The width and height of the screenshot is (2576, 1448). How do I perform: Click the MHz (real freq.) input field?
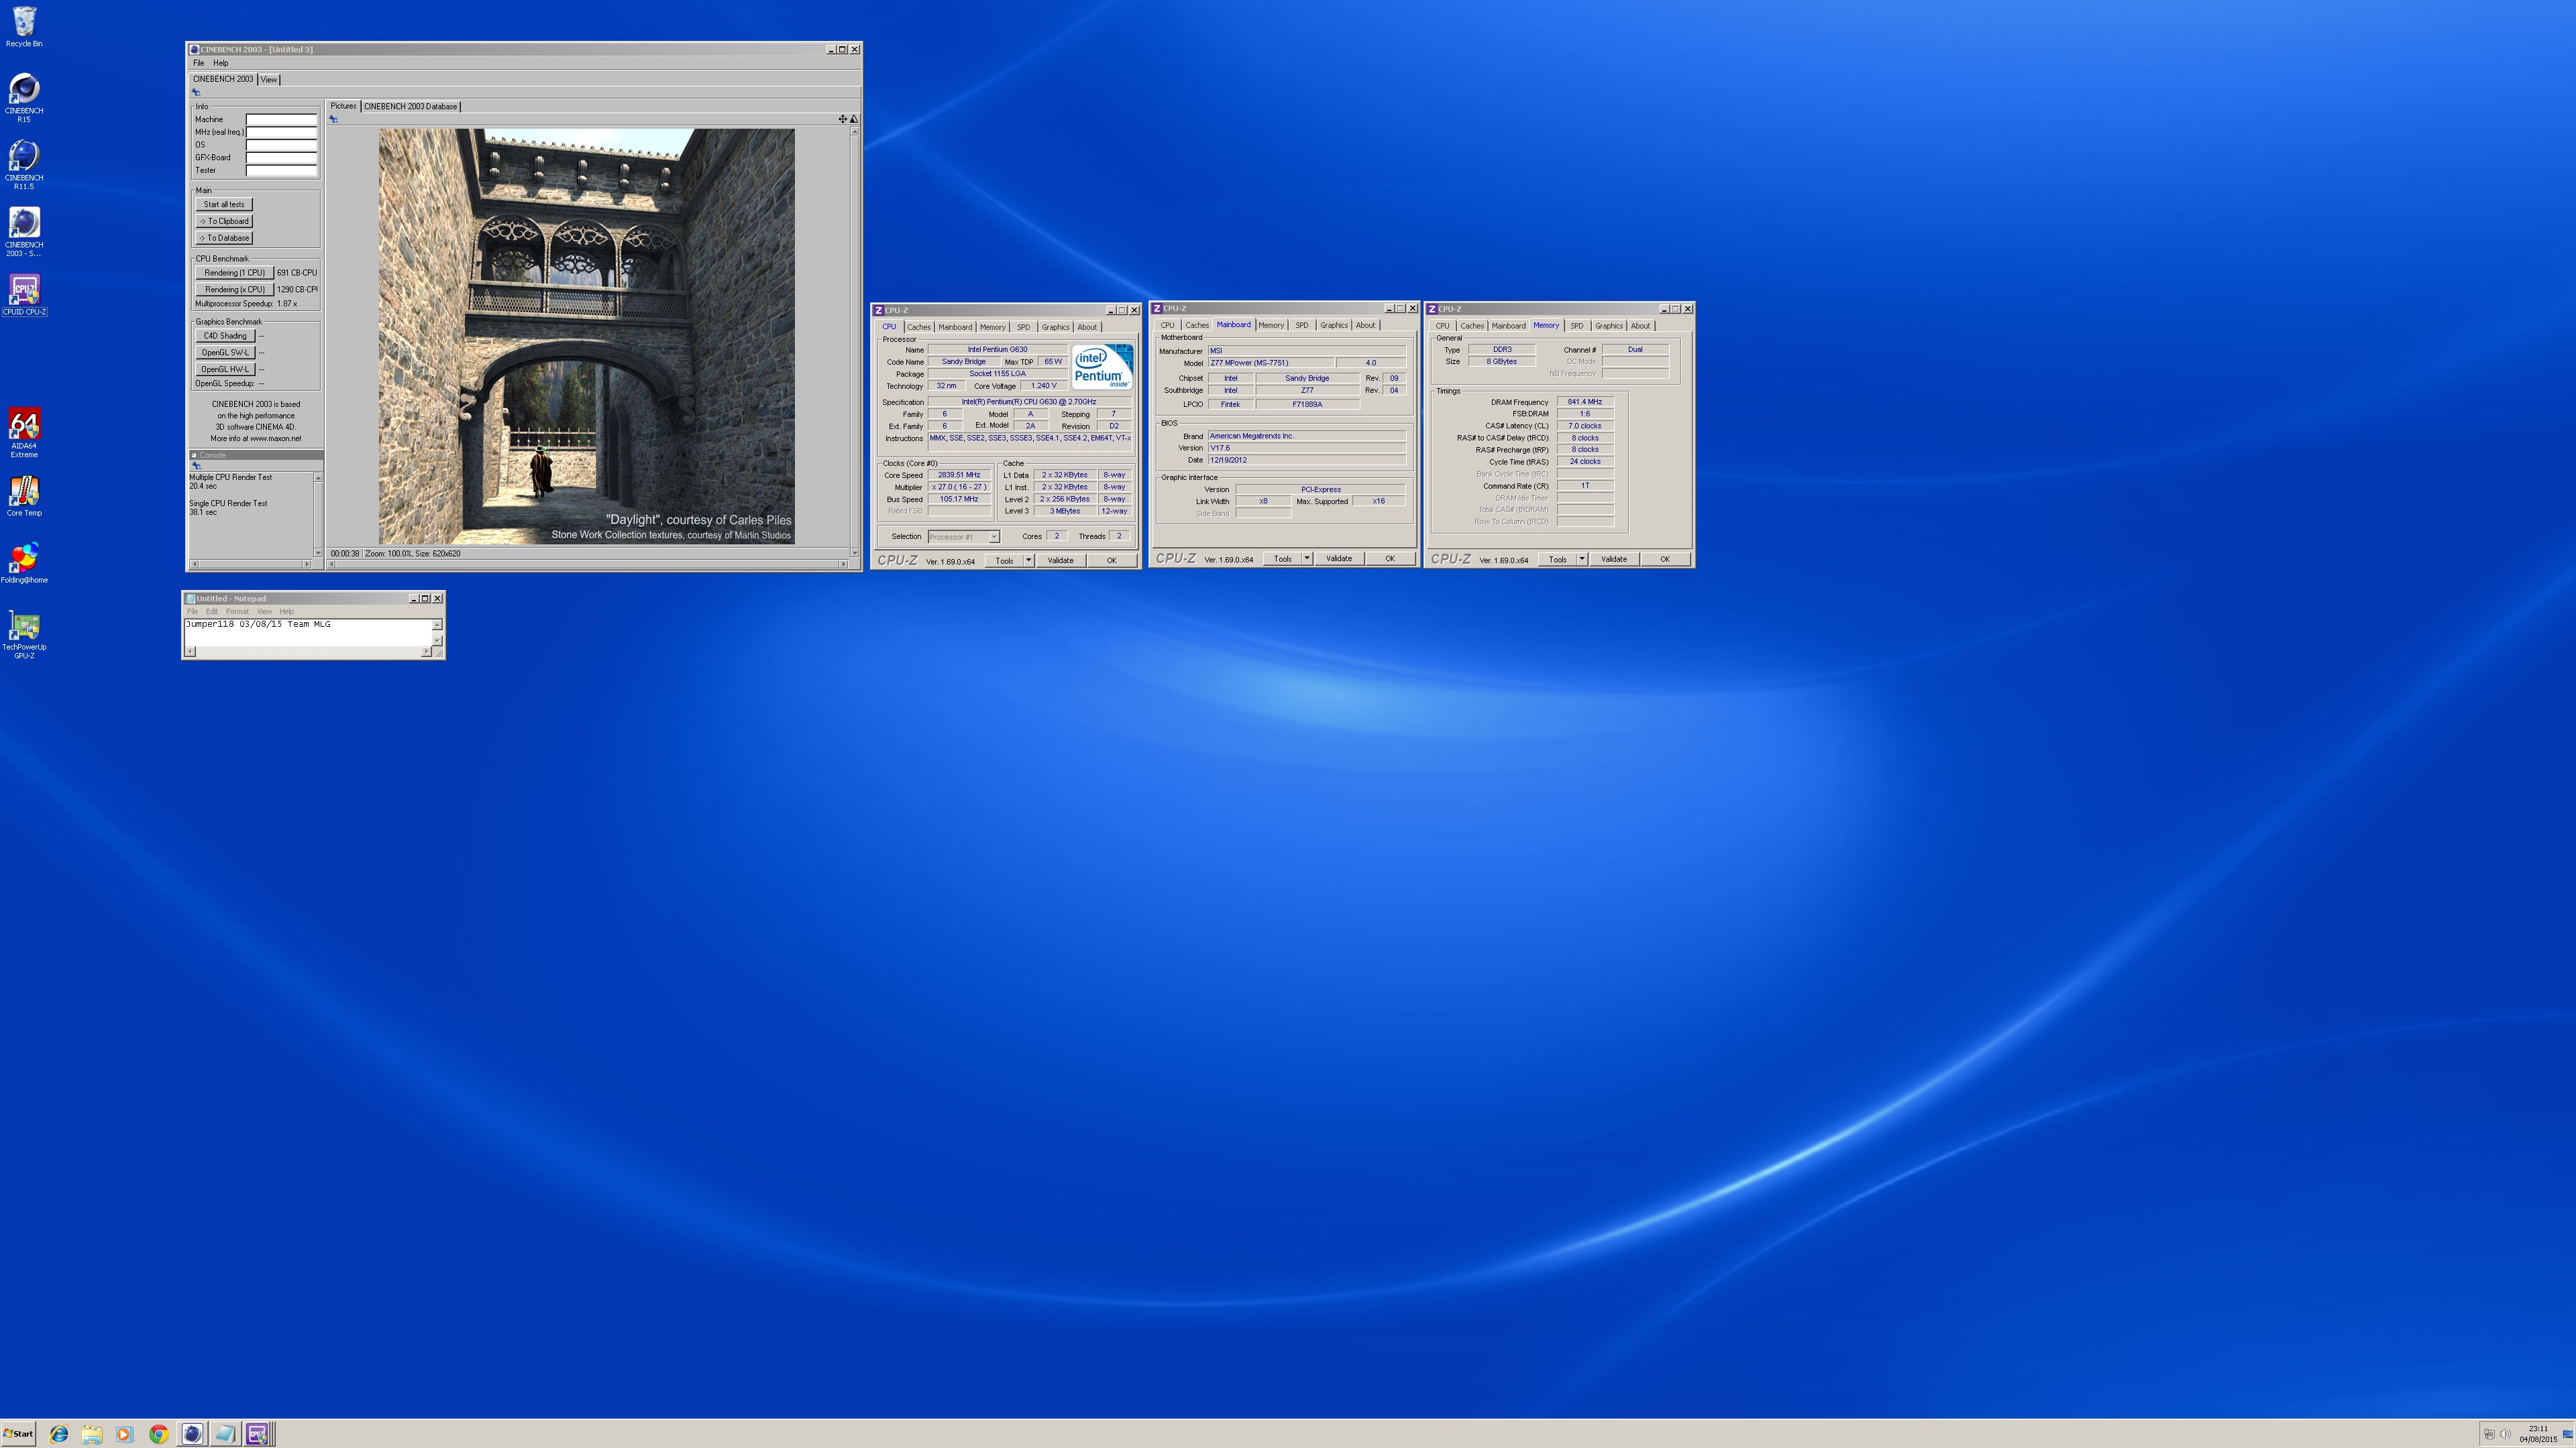pos(281,132)
